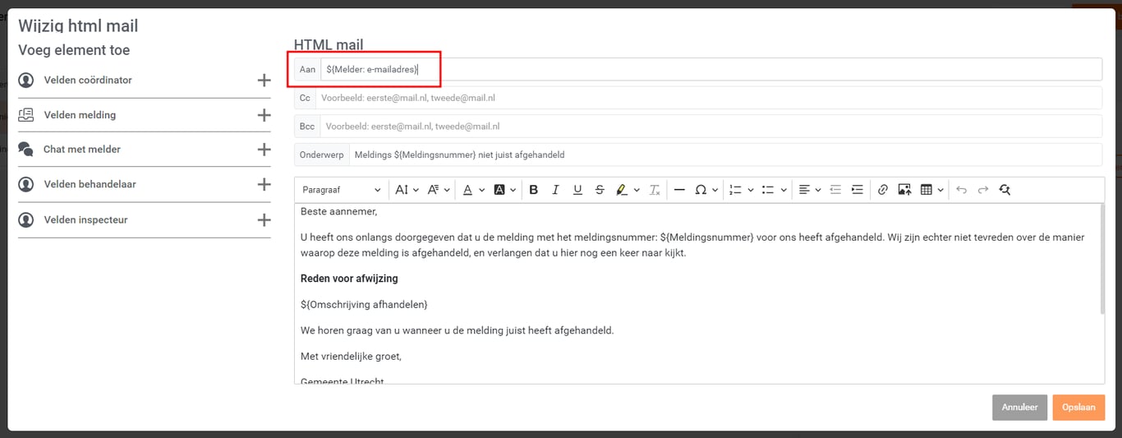The image size is (1122, 438).
Task: Decrease indent of the paragraph
Action: click(x=835, y=190)
